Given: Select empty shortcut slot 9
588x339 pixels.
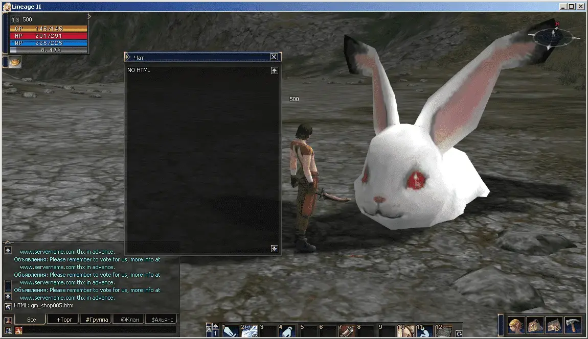Looking at the screenshot, I should coord(387,331).
